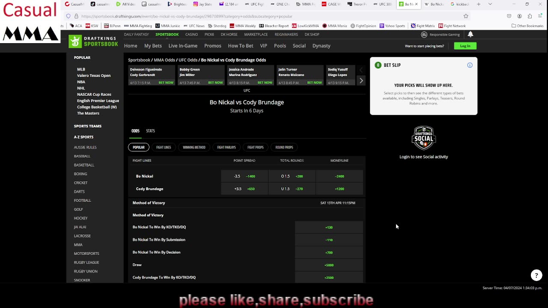Select Bo Nickal -3.5 point spread
The width and height of the screenshot is (548, 308).
click(x=244, y=176)
